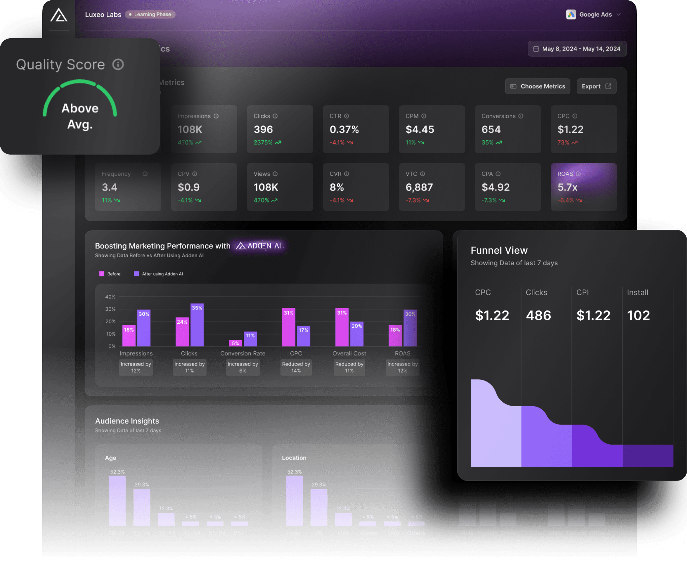Image resolution: width=687 pixels, height=576 pixels.
Task: Click CPA value $4.92
Action: click(496, 187)
